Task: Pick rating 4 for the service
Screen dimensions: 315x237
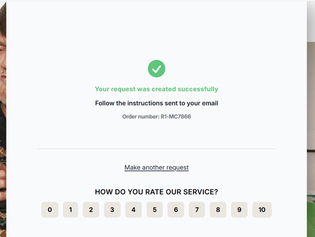Action: pos(133,209)
